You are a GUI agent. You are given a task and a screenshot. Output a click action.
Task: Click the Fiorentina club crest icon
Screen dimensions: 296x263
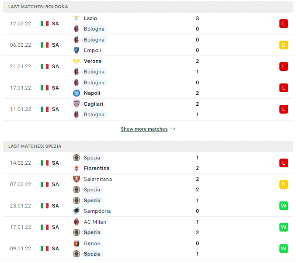tap(76, 168)
